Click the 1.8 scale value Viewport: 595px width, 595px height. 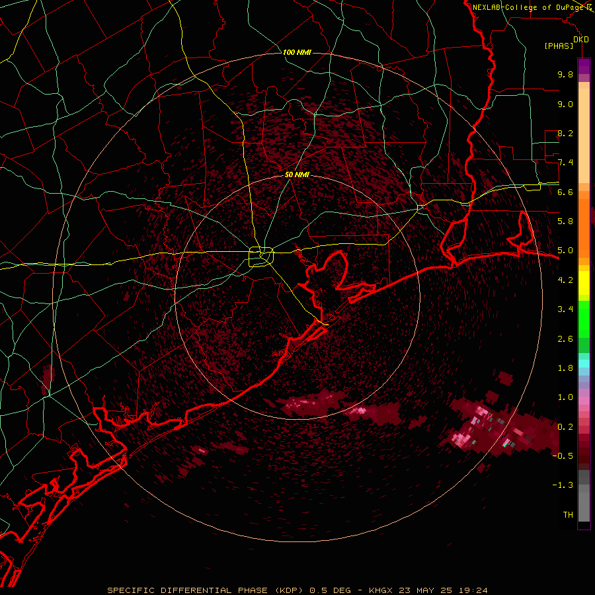565,368
